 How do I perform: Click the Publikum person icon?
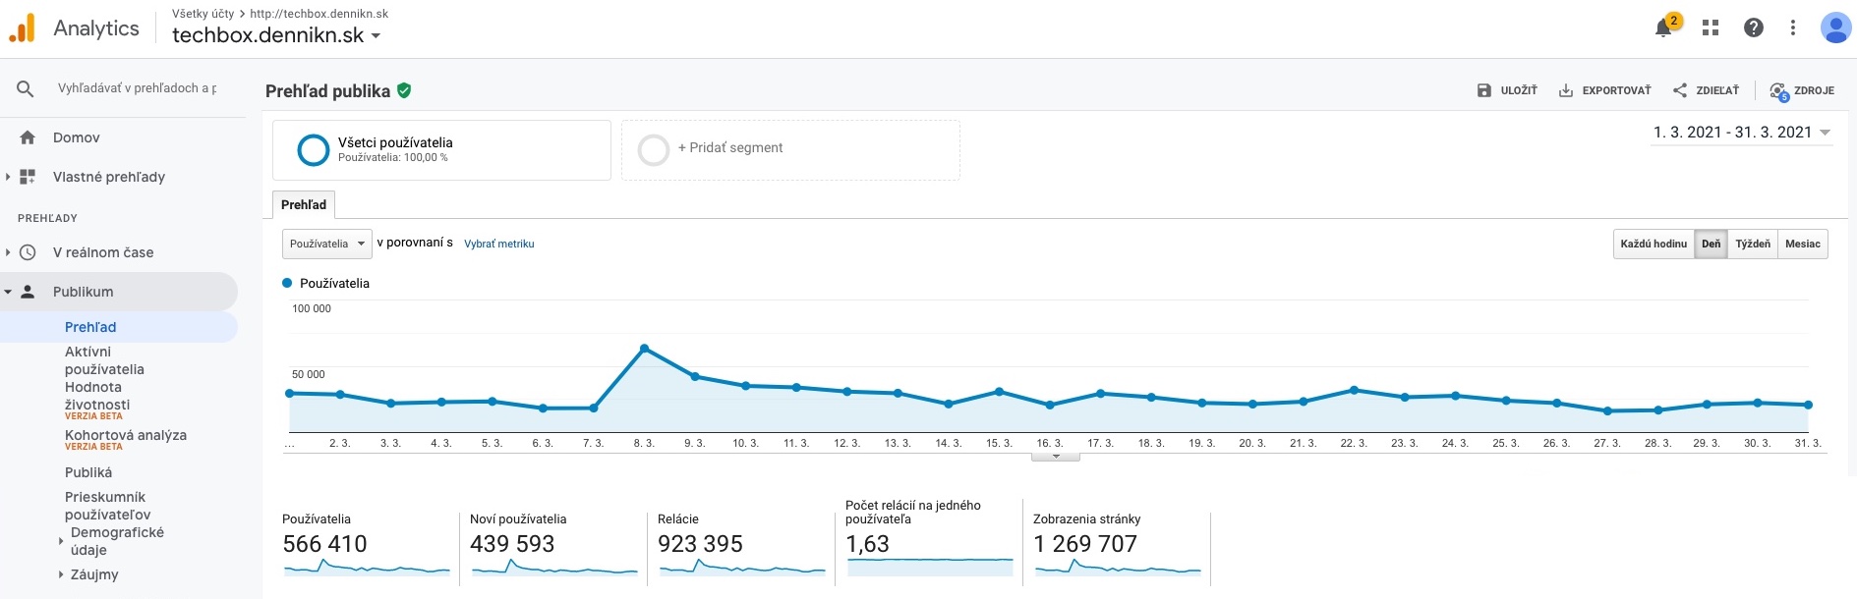pos(28,292)
